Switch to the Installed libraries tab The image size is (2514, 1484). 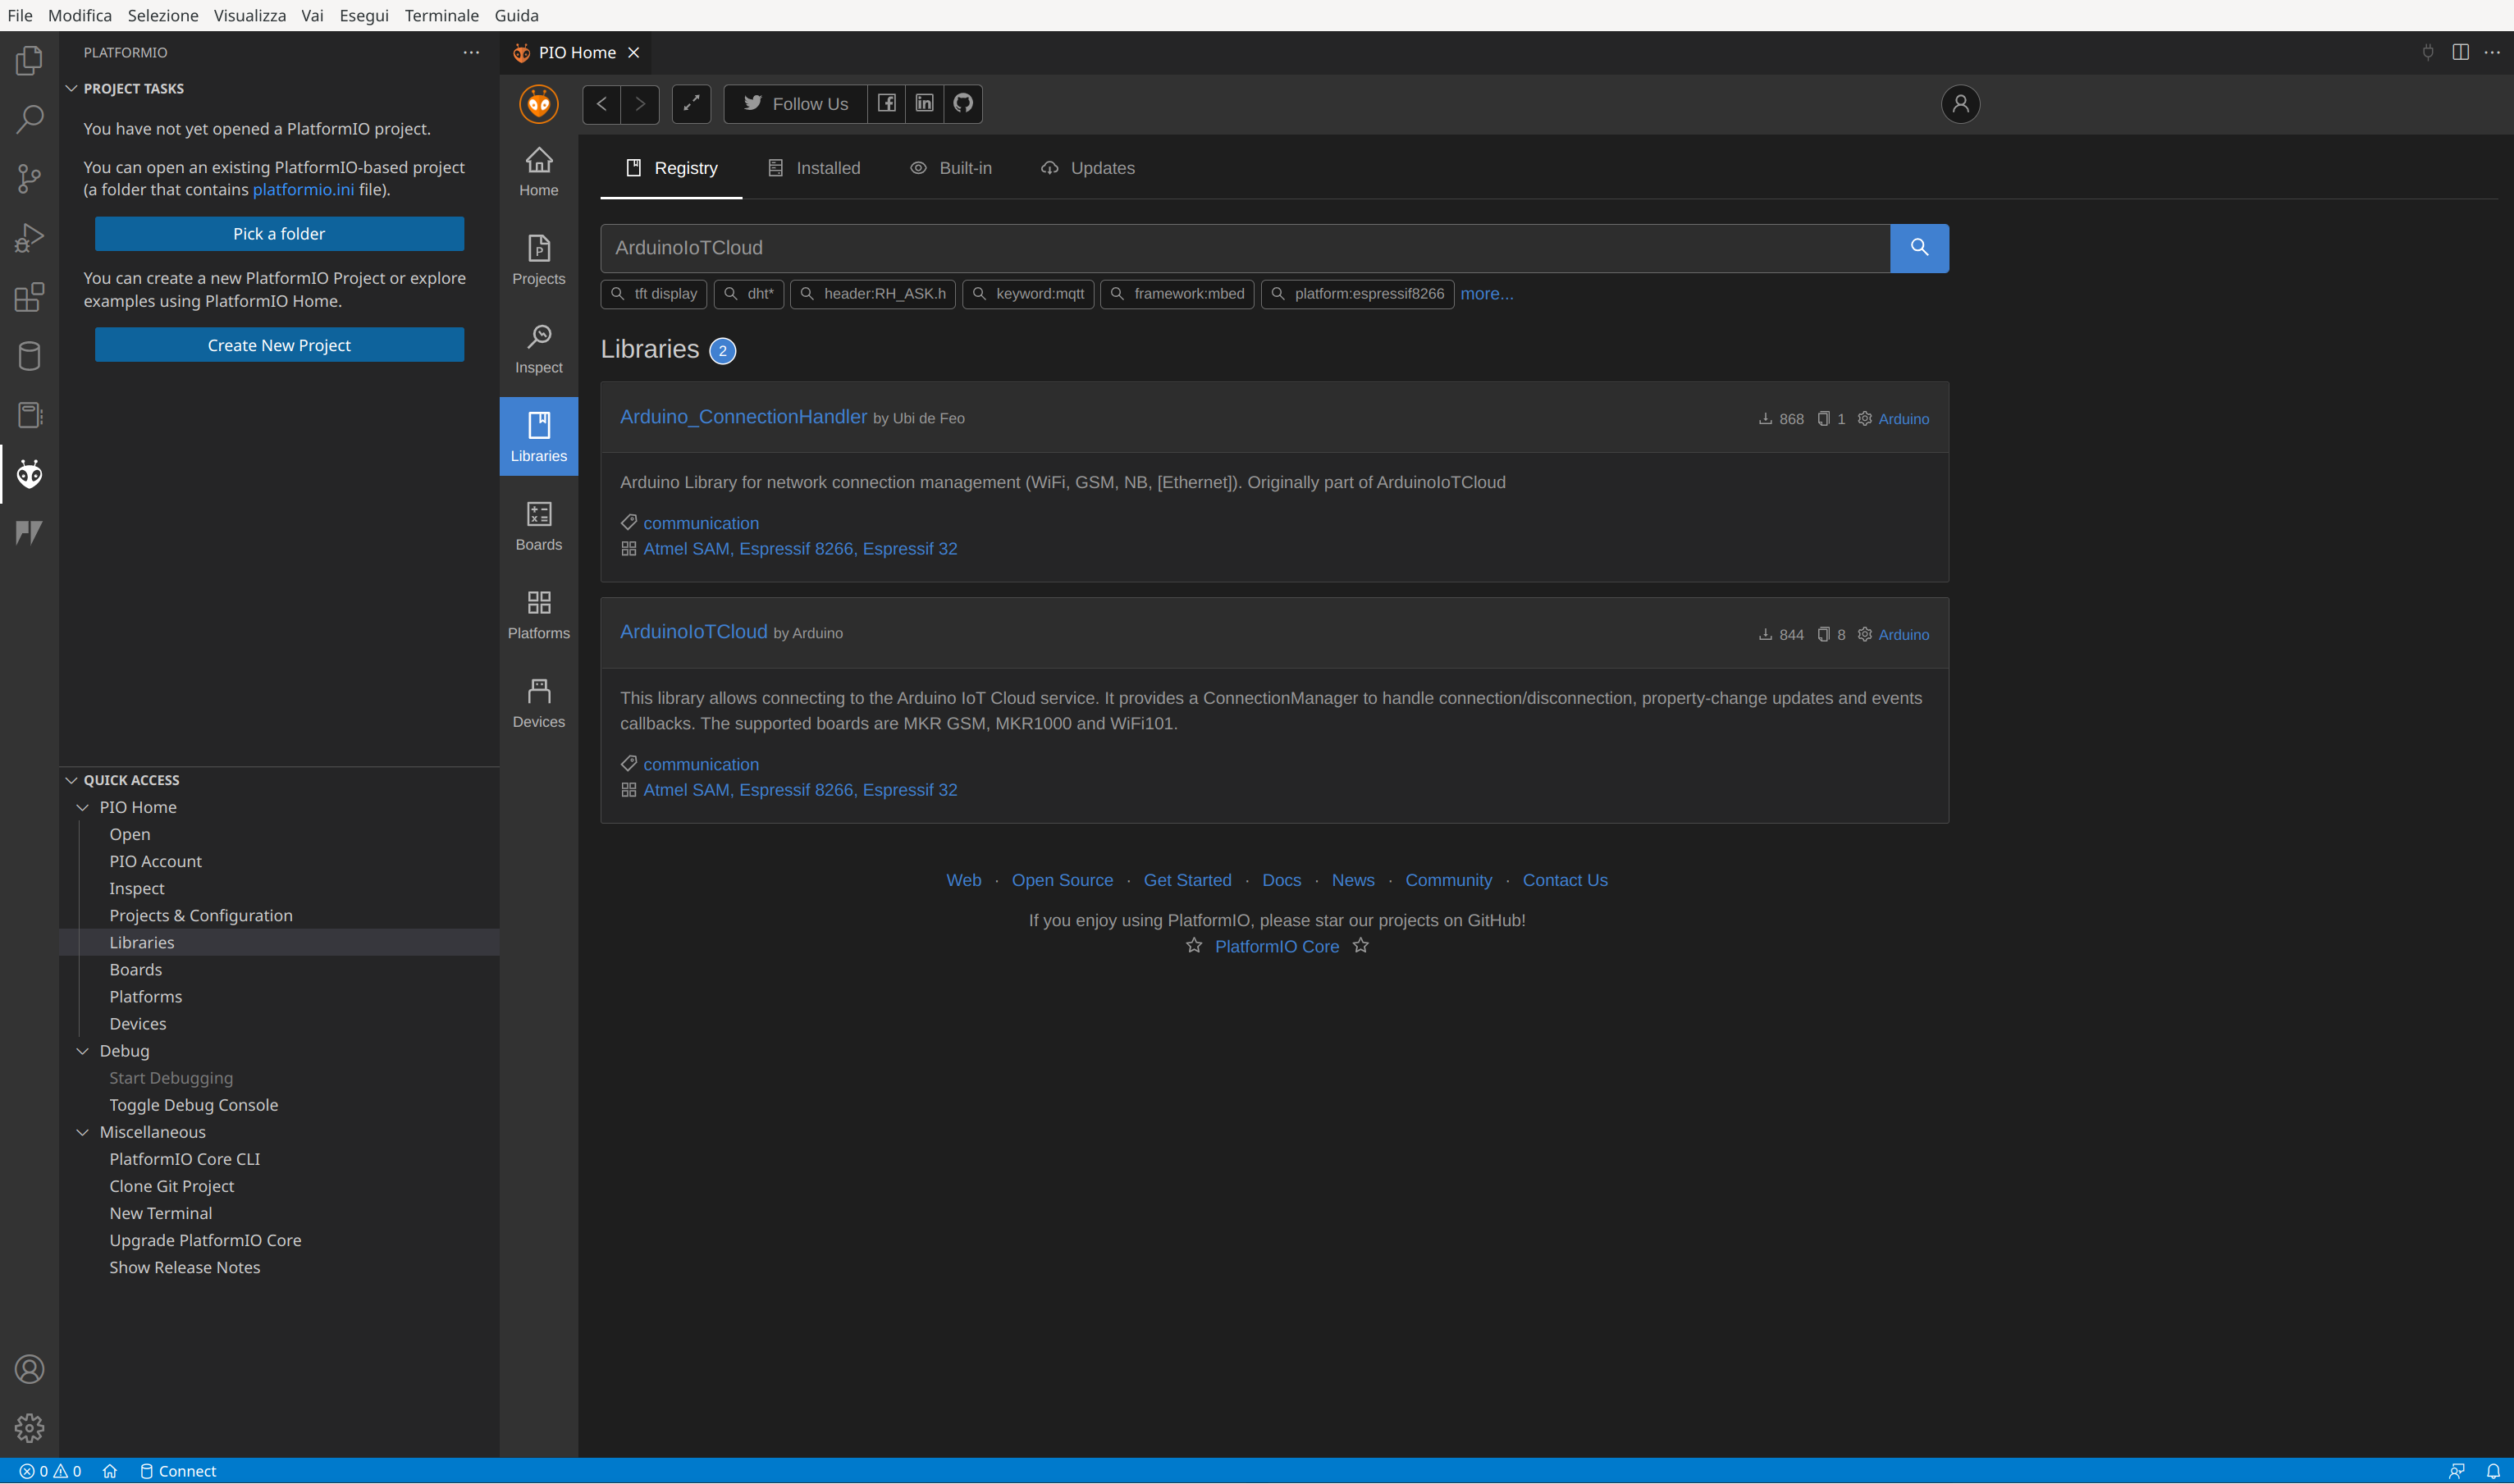click(x=814, y=168)
